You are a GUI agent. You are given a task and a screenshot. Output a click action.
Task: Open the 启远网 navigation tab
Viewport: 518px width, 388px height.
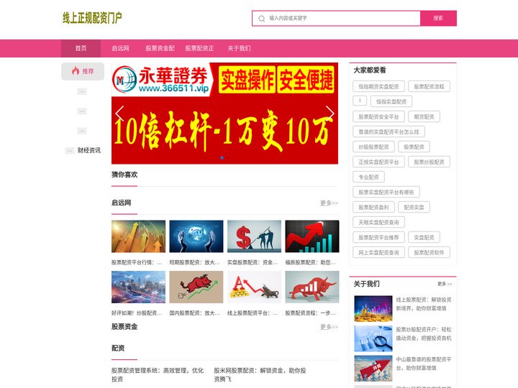(x=120, y=49)
